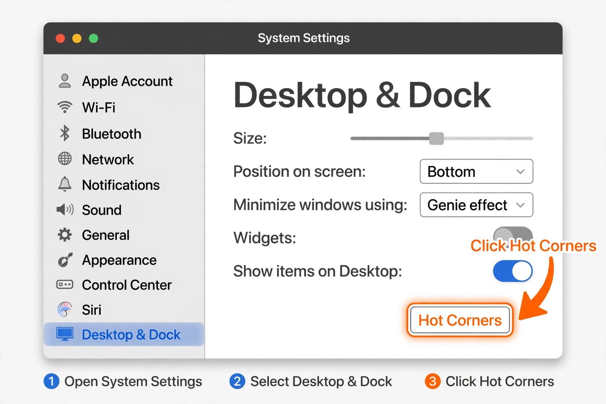The height and width of the screenshot is (404, 606).
Task: Open General settings
Action: pyautogui.click(x=124, y=235)
